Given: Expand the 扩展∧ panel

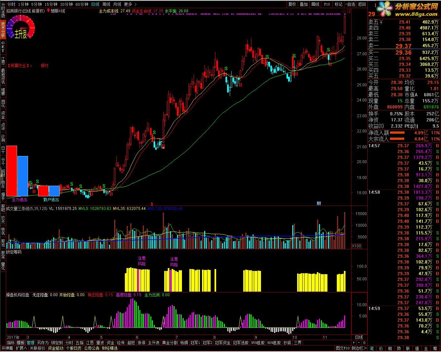Looking at the screenshot, I should click(x=21, y=348).
